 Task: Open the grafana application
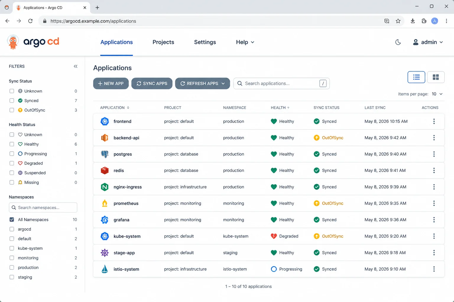(x=121, y=220)
